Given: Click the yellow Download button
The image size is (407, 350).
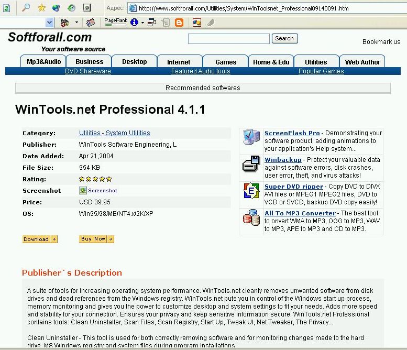Looking at the screenshot, I should point(40,239).
